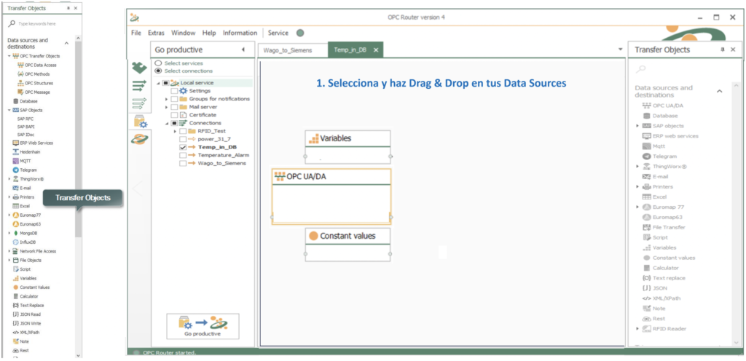The height and width of the screenshot is (361, 746).
Task: Open the Information menu item
Action: [x=240, y=33]
